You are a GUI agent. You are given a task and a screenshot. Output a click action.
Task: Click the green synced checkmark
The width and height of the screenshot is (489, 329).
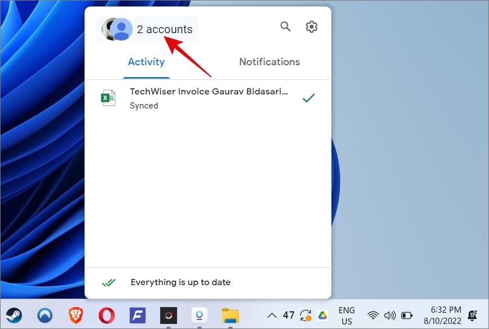pyautogui.click(x=309, y=98)
